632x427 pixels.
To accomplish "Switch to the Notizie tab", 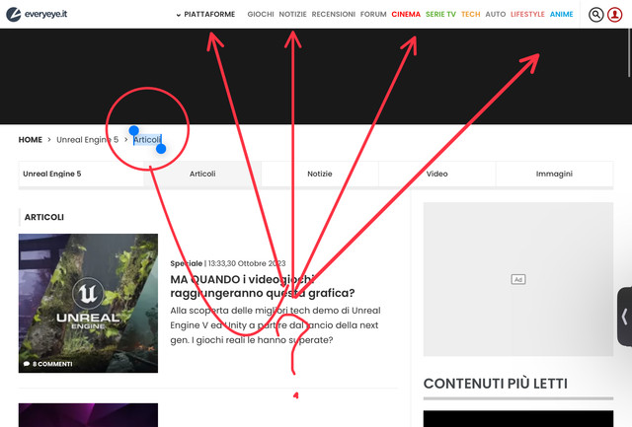I will (320, 174).
